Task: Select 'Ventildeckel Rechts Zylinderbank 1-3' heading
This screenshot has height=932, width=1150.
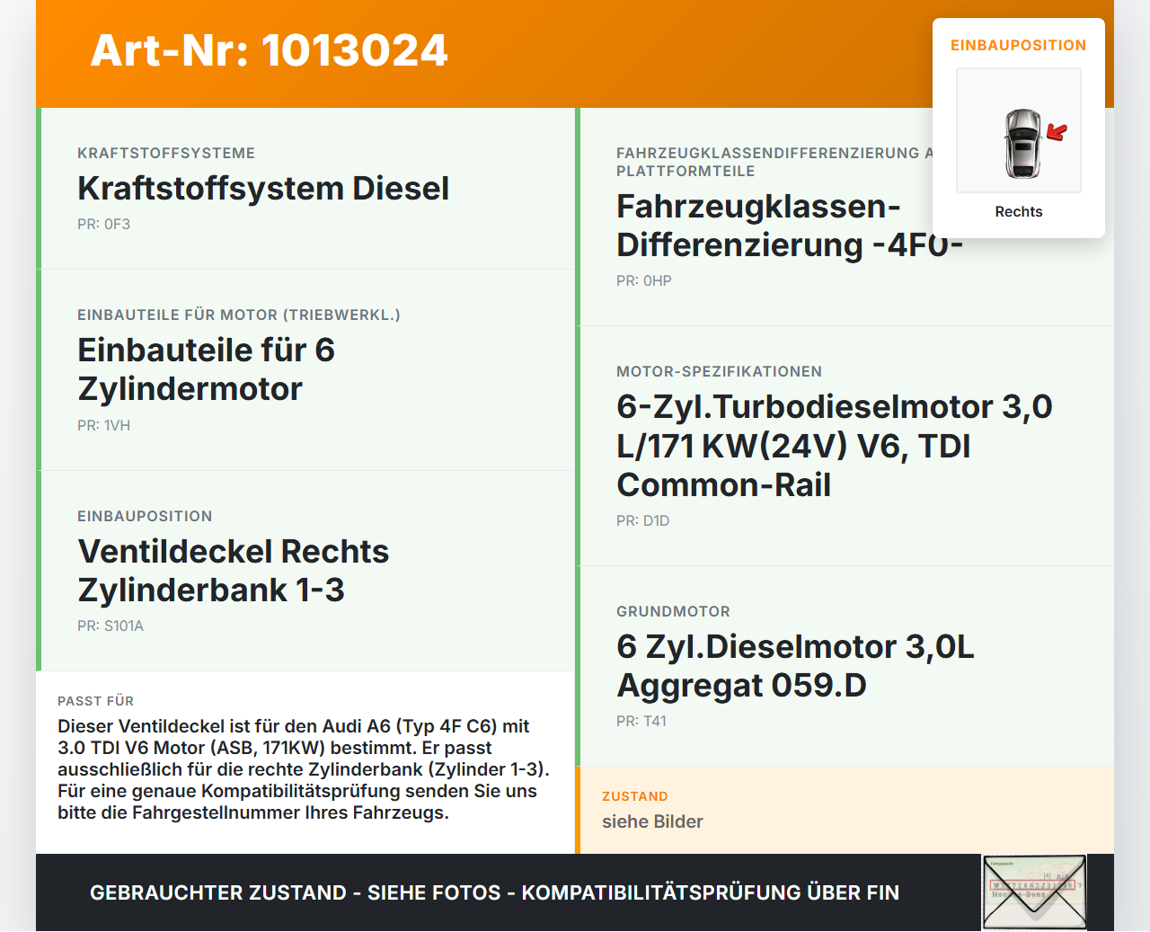Action: coord(234,571)
